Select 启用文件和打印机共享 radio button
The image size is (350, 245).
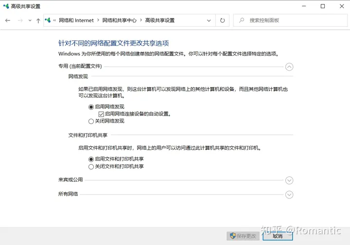pyautogui.click(x=91, y=159)
